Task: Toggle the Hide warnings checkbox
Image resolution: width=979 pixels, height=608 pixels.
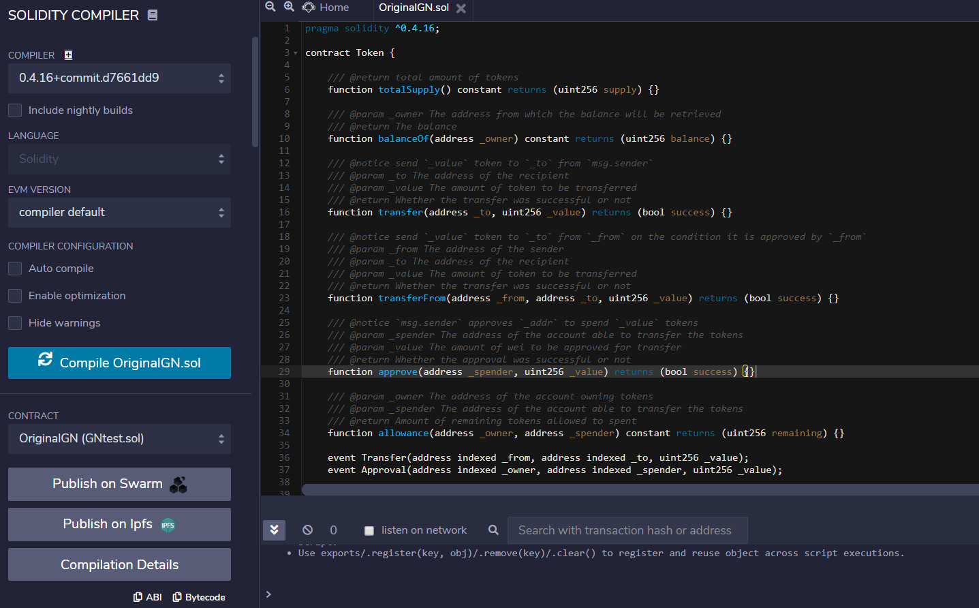Action: click(x=15, y=323)
